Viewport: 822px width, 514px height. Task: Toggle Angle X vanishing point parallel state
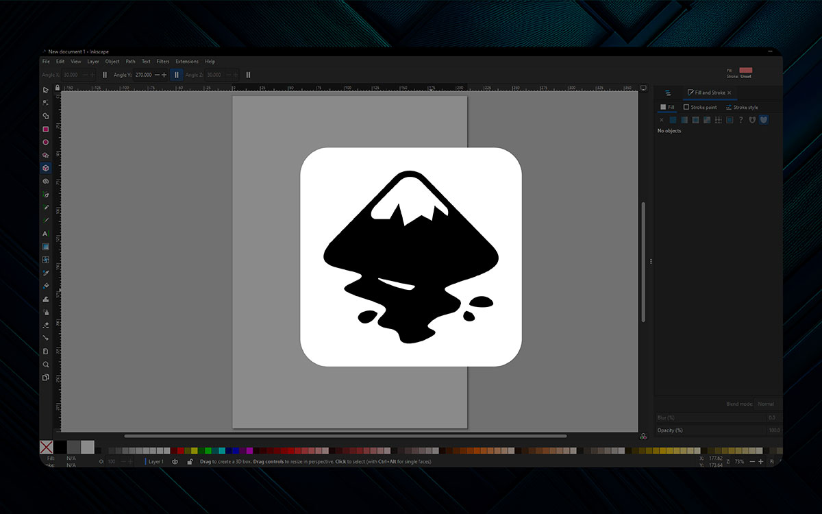(105, 75)
